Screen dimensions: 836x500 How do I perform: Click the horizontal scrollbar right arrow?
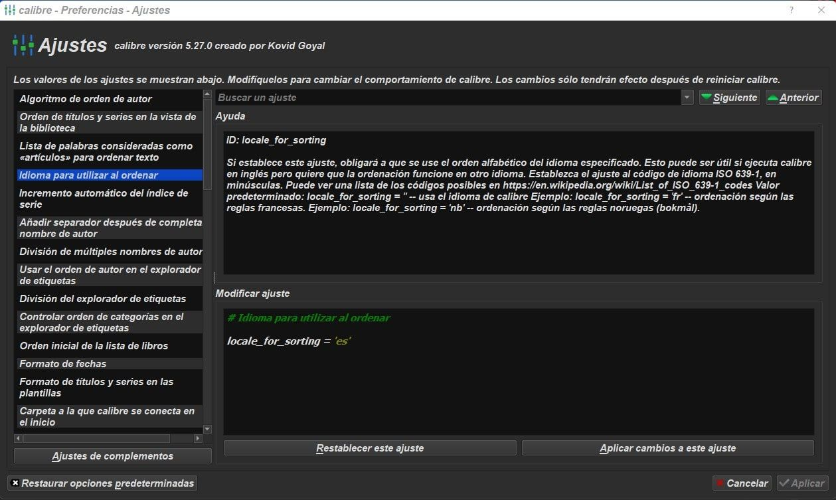[198, 438]
